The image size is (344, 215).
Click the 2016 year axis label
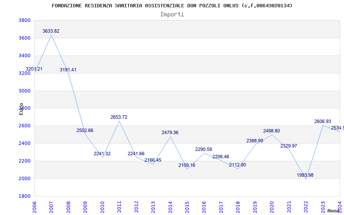(204, 207)
